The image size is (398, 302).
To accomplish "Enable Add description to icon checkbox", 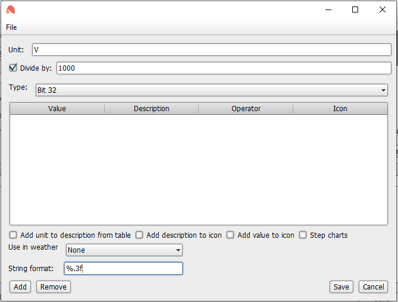I will [139, 235].
